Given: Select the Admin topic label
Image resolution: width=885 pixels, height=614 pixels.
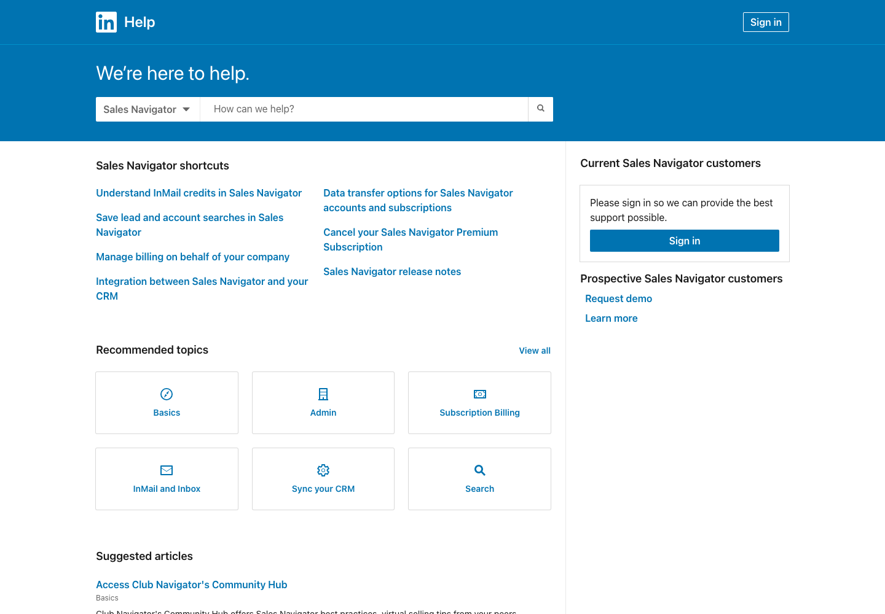Looking at the screenshot, I should pos(323,413).
